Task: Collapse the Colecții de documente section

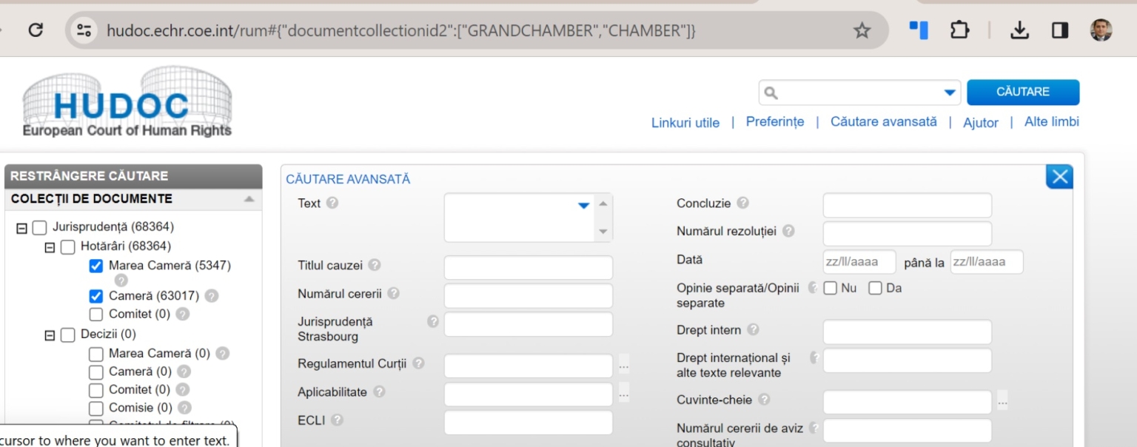Action: tap(249, 199)
